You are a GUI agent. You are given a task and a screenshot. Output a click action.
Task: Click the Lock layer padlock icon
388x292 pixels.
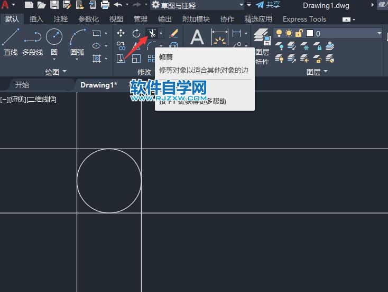pyautogui.click(x=317, y=46)
